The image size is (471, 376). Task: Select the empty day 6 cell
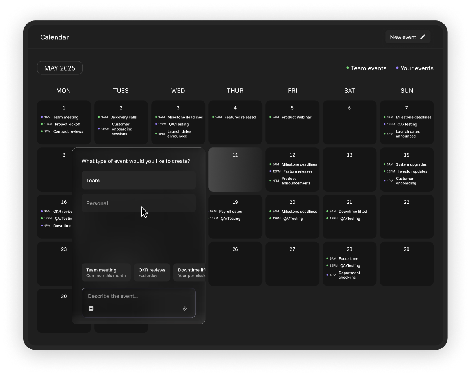click(x=349, y=122)
